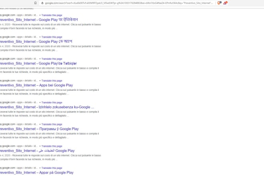Open Preventivo_Sito_Internet result with Bengali title
Image resolution: width=264 pixels, height=176 pixels.
click(x=36, y=42)
